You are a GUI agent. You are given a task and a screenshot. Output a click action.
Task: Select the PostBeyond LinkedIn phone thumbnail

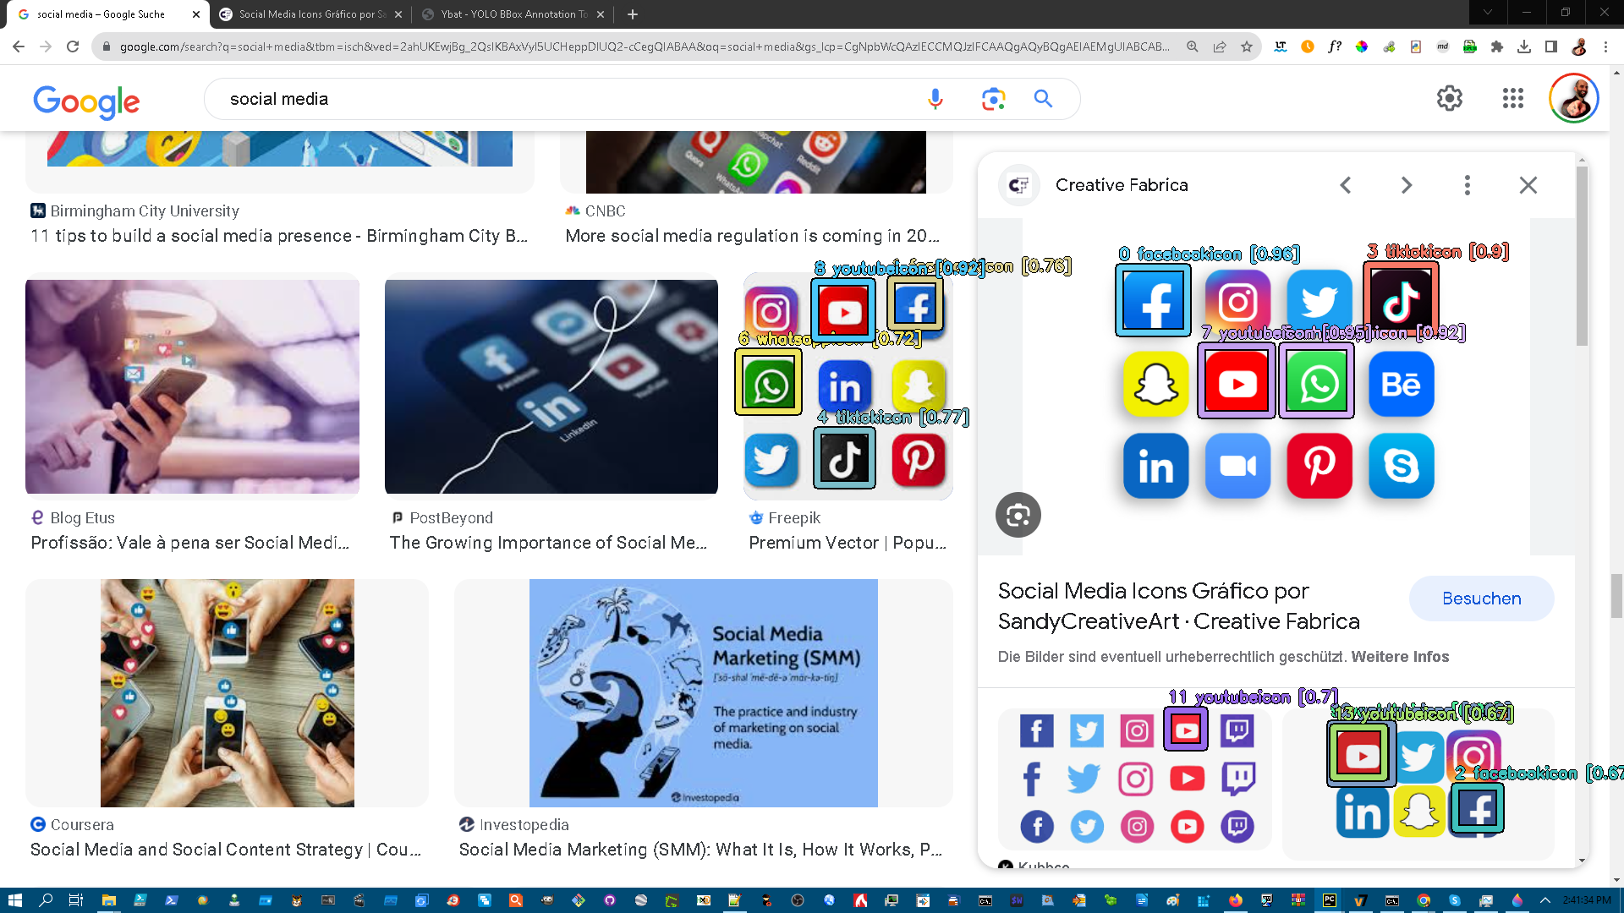point(551,386)
